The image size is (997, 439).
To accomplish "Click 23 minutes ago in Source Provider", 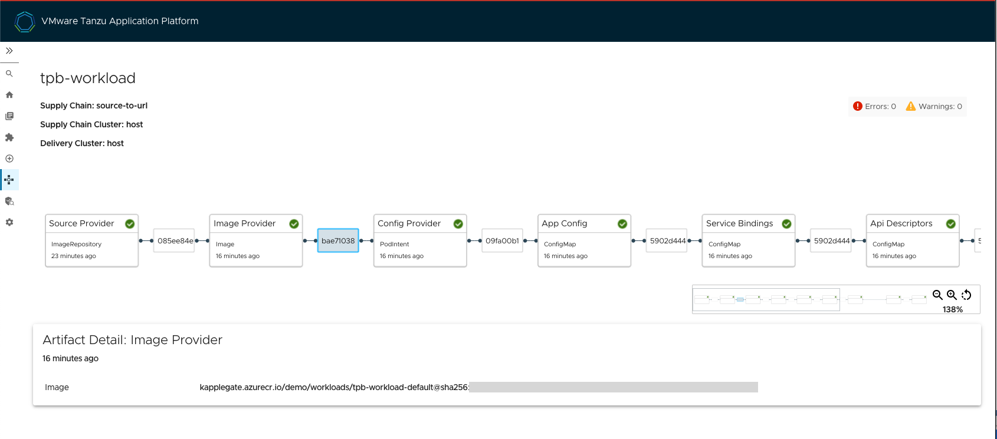I will tap(74, 256).
